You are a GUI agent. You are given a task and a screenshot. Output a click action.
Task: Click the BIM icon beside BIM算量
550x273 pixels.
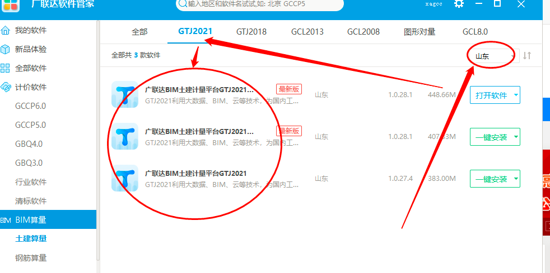pos(5,220)
